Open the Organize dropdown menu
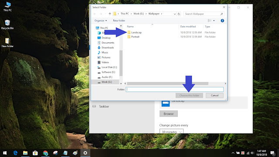 tap(101, 20)
